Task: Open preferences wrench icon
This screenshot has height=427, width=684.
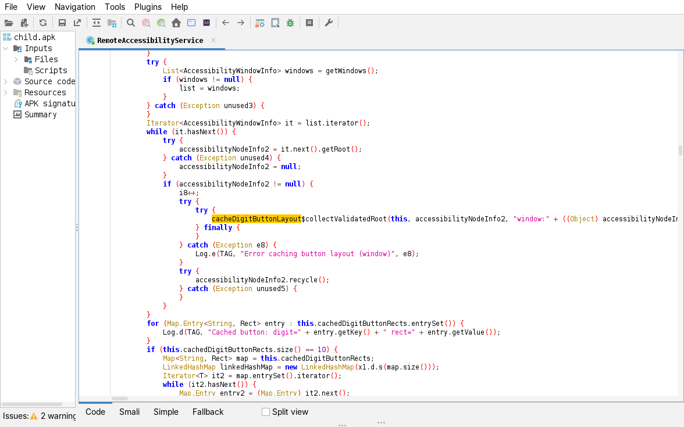Action: pyautogui.click(x=329, y=23)
